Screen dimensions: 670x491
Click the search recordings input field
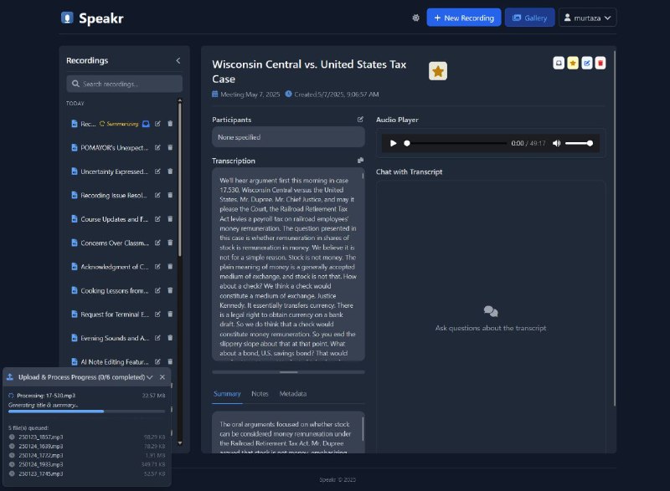click(x=122, y=84)
